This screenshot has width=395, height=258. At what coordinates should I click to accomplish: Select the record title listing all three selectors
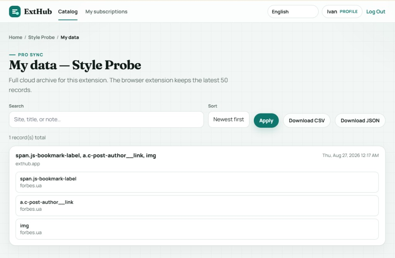pos(86,155)
